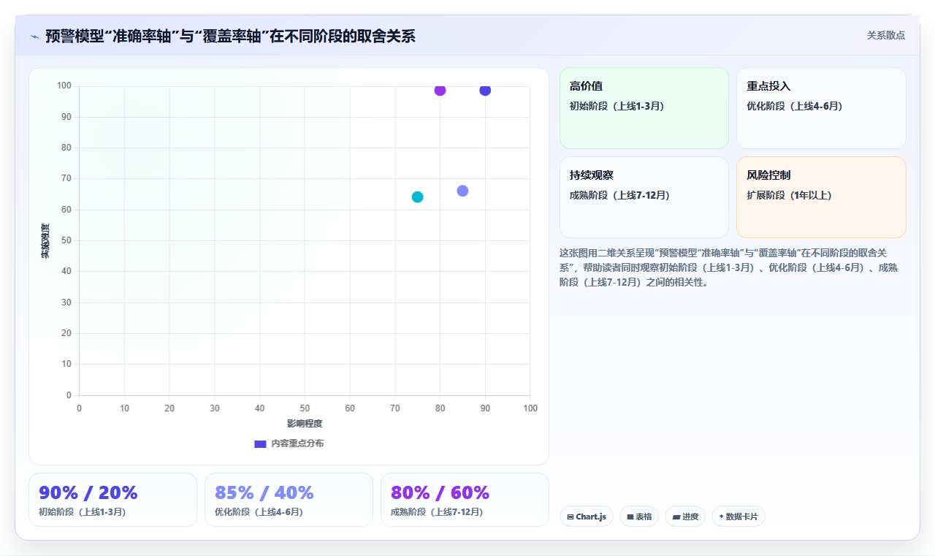Click the indigo scatter point at 90
Image resolution: width=935 pixels, height=556 pixels.
485,90
